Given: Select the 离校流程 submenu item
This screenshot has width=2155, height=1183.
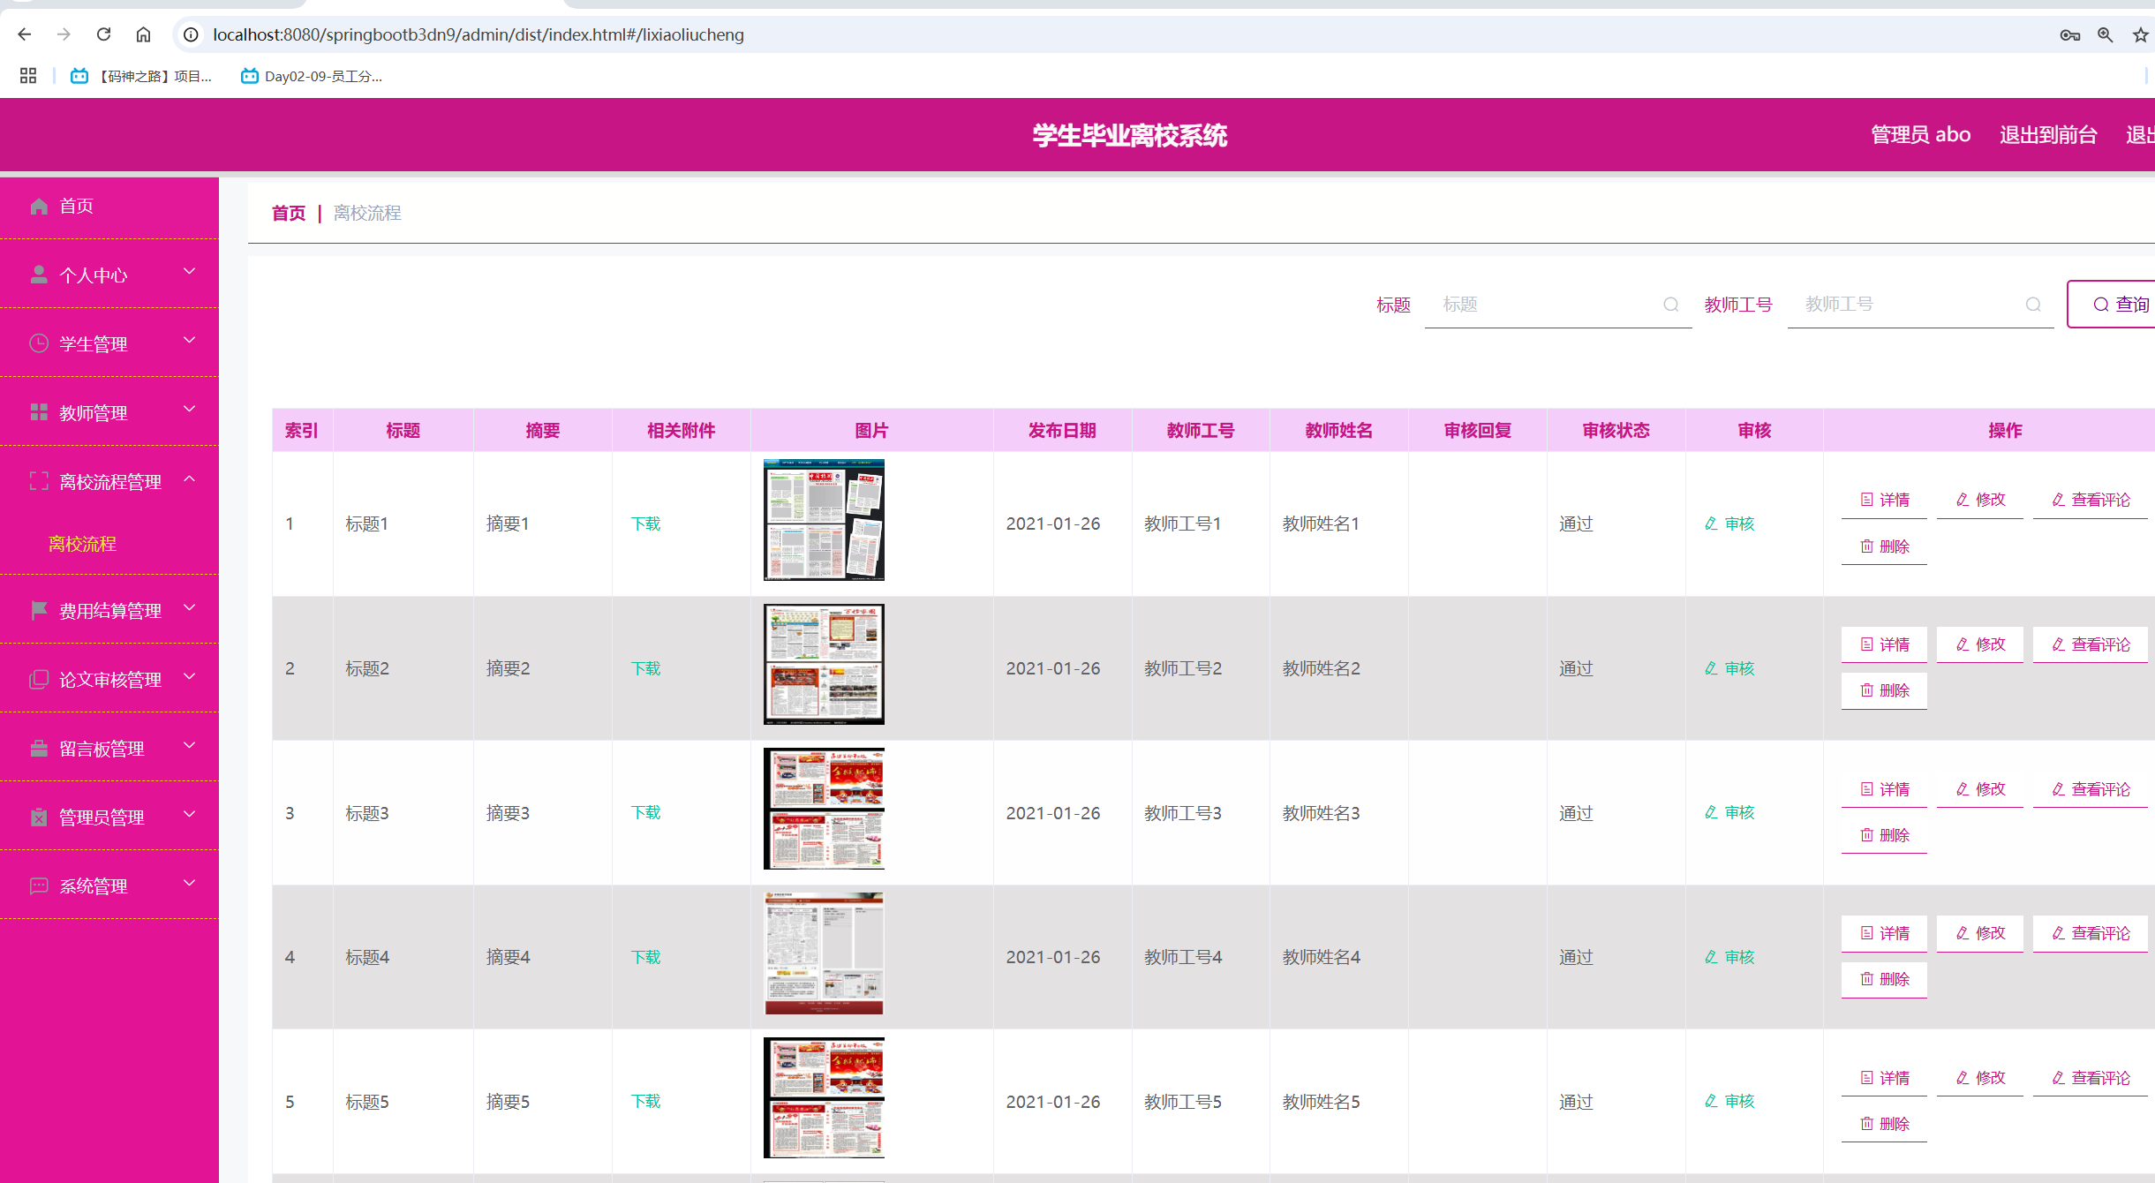Looking at the screenshot, I should pyautogui.click(x=82, y=544).
